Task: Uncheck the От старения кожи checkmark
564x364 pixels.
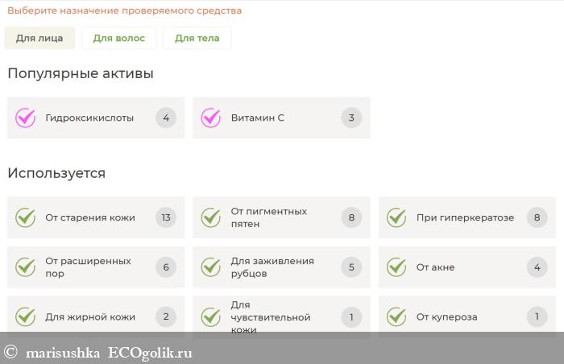Action: pyautogui.click(x=26, y=217)
